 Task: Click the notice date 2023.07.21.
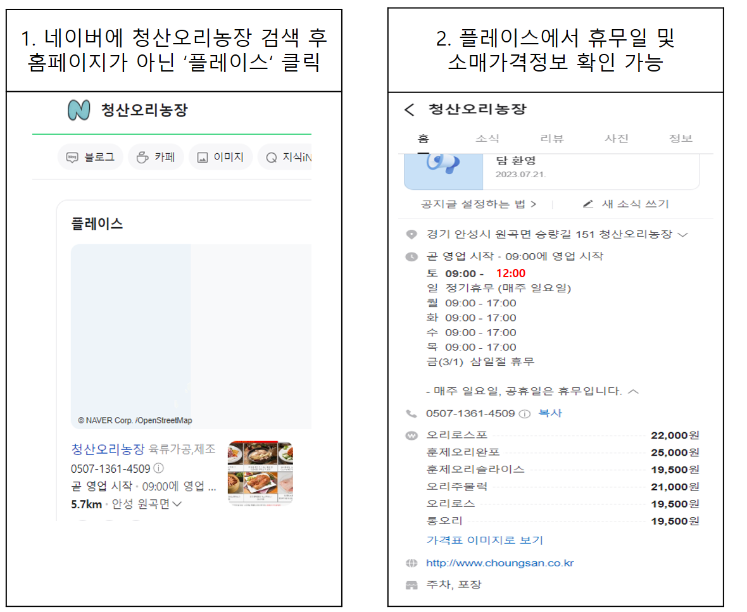click(521, 175)
